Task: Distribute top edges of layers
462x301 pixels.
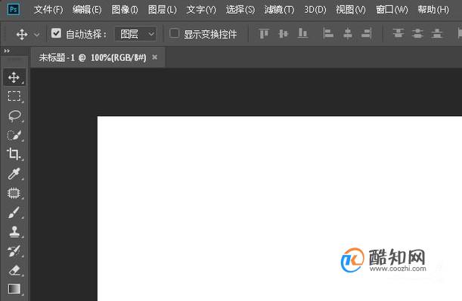Action: tap(398, 33)
